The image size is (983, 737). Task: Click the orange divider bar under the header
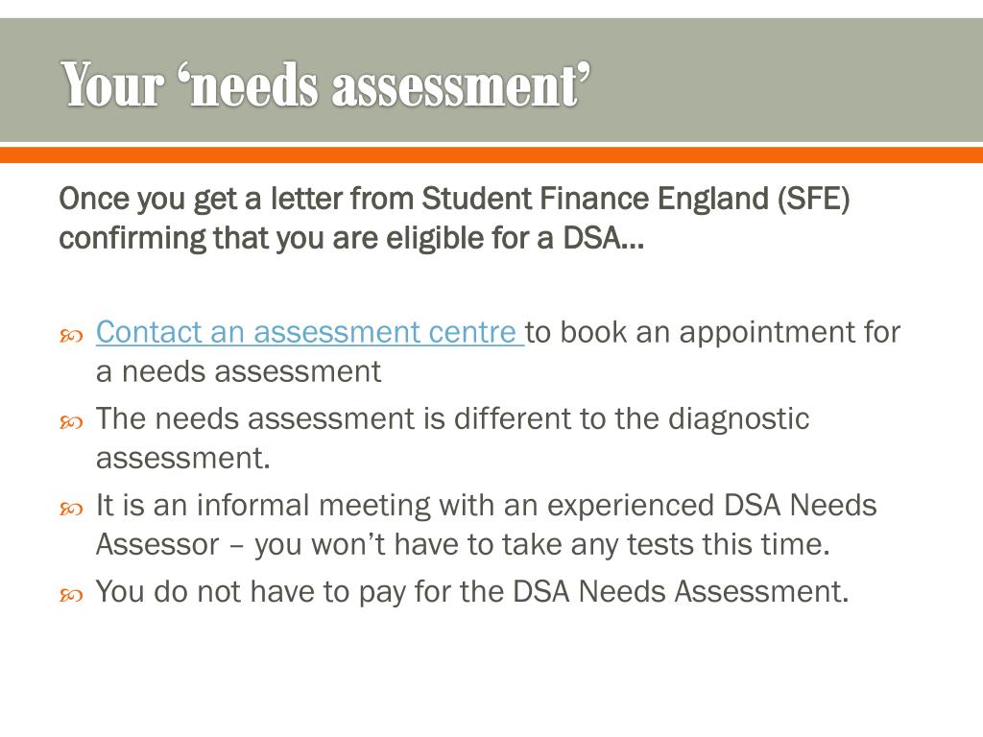pyautogui.click(x=491, y=155)
